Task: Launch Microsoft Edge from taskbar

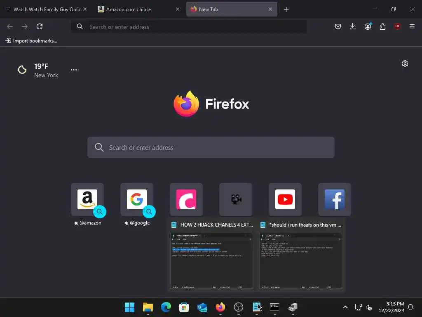Action: 166,307
